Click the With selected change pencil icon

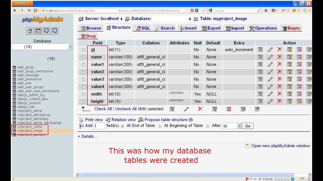186,109
